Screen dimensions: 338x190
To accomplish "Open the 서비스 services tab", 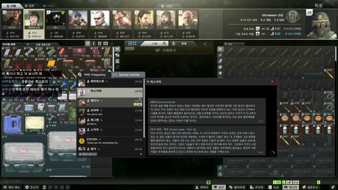I will click(49, 6).
